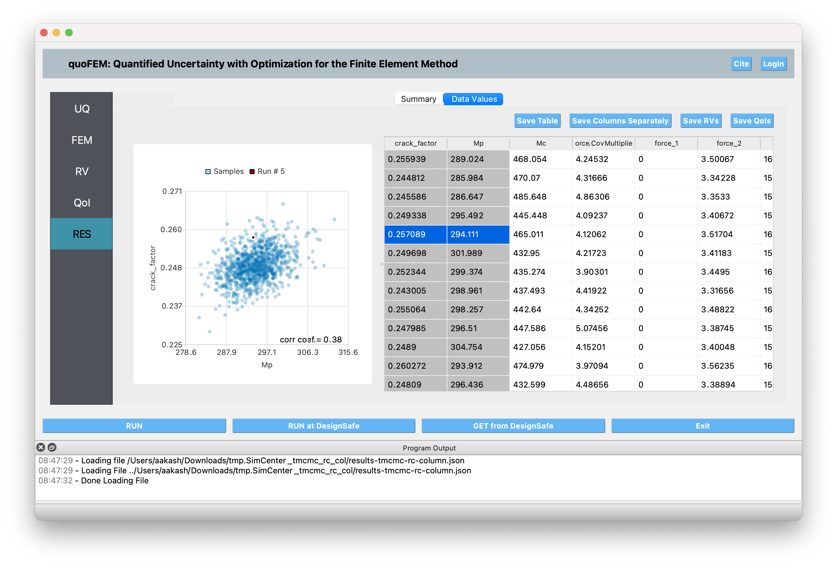The width and height of the screenshot is (837, 567).
Task: Click RUN at DesignSafe
Action: (324, 426)
